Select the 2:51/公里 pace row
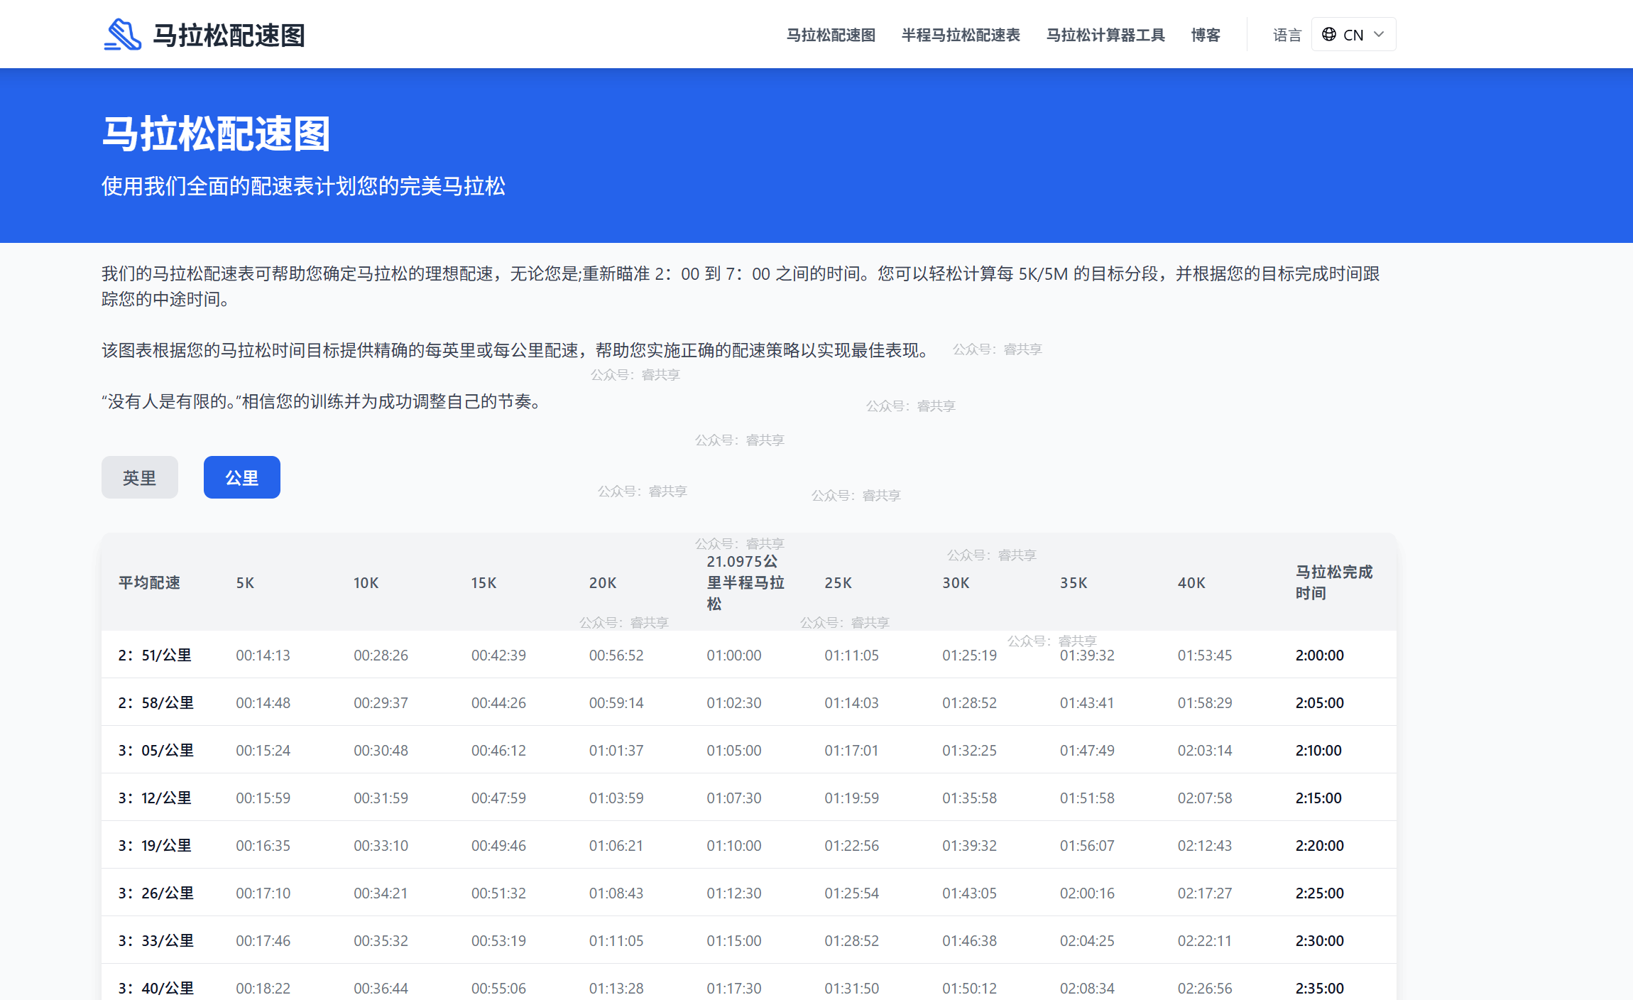 pyautogui.click(x=155, y=655)
